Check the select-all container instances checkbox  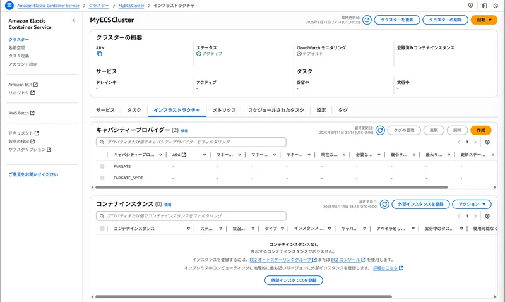point(102,229)
